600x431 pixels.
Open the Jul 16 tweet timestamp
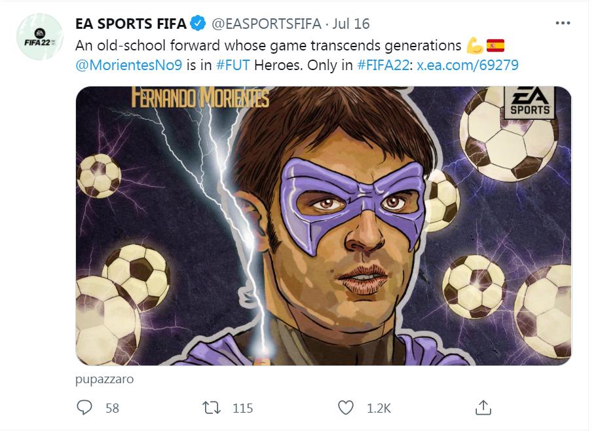tap(351, 24)
